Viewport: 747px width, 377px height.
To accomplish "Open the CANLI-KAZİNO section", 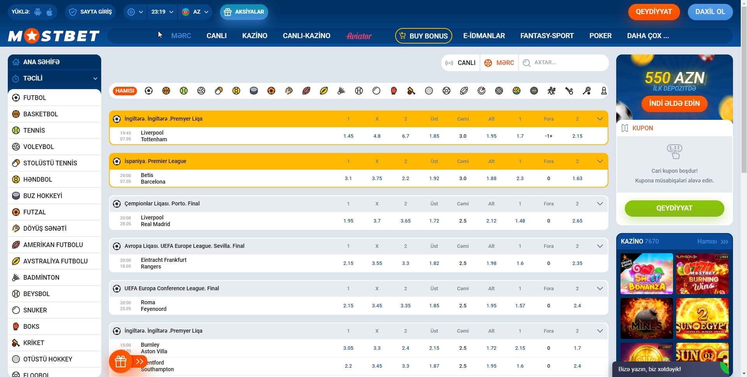I will coord(306,36).
